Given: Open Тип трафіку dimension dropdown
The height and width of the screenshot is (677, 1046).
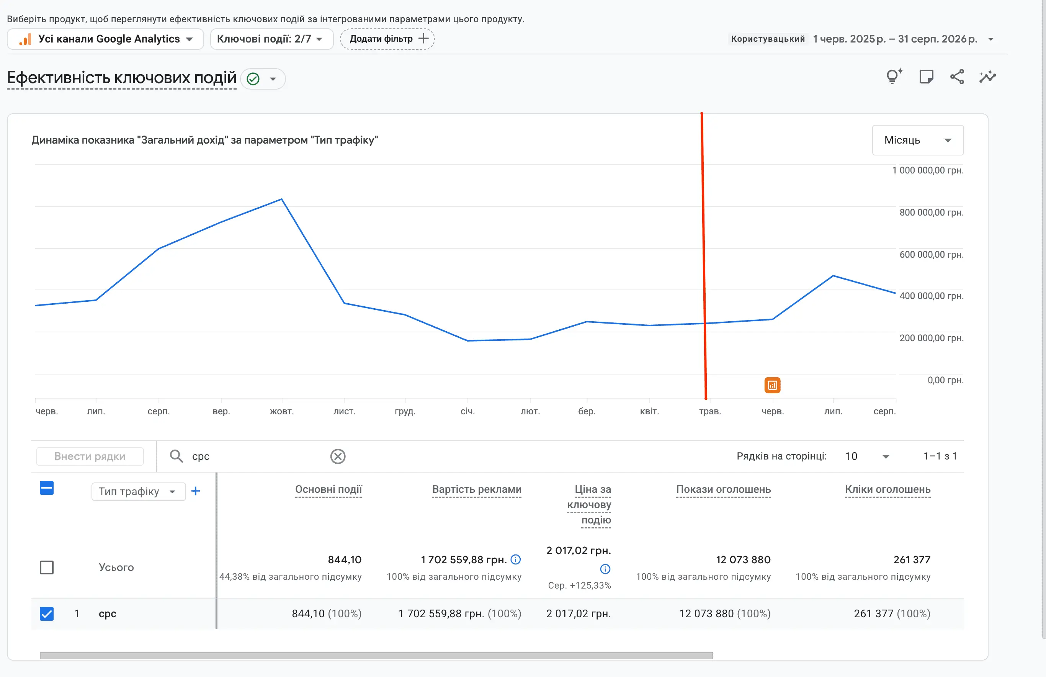Looking at the screenshot, I should click(138, 492).
